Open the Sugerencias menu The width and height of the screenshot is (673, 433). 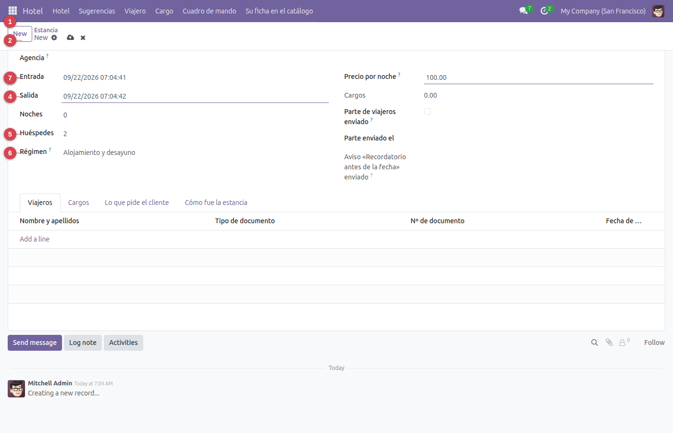pos(97,11)
